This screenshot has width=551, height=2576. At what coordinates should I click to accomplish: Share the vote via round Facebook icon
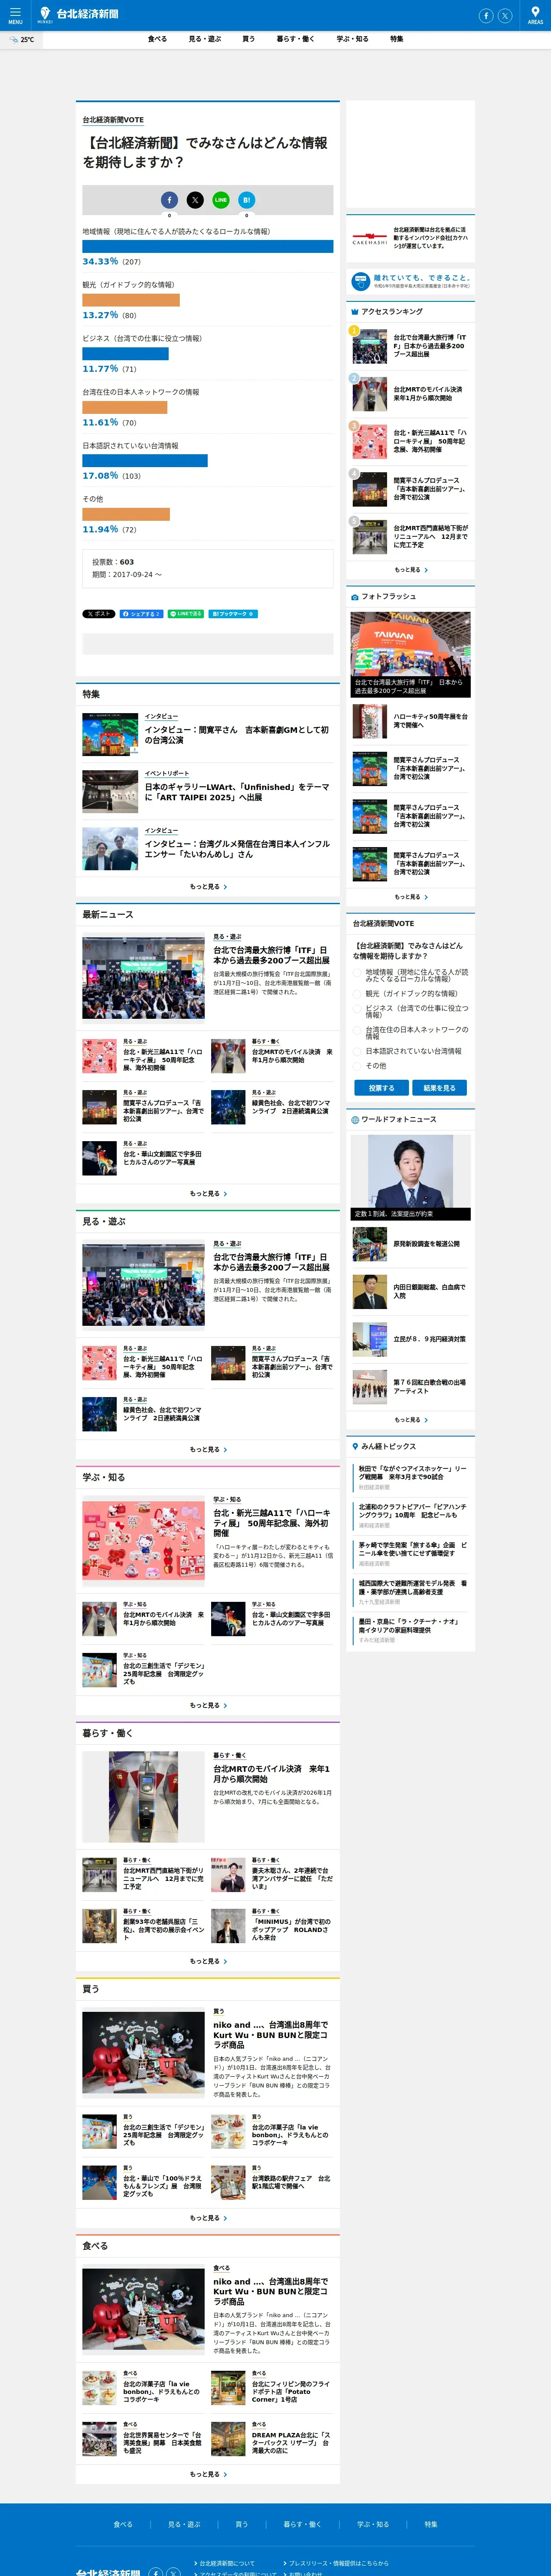169,200
